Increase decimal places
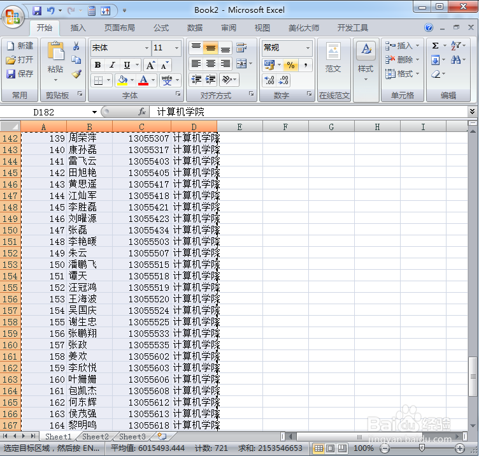This screenshot has width=479, height=456. pyautogui.click(x=269, y=80)
